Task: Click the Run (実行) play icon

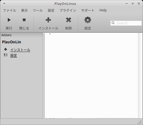Action: click(x=9, y=20)
